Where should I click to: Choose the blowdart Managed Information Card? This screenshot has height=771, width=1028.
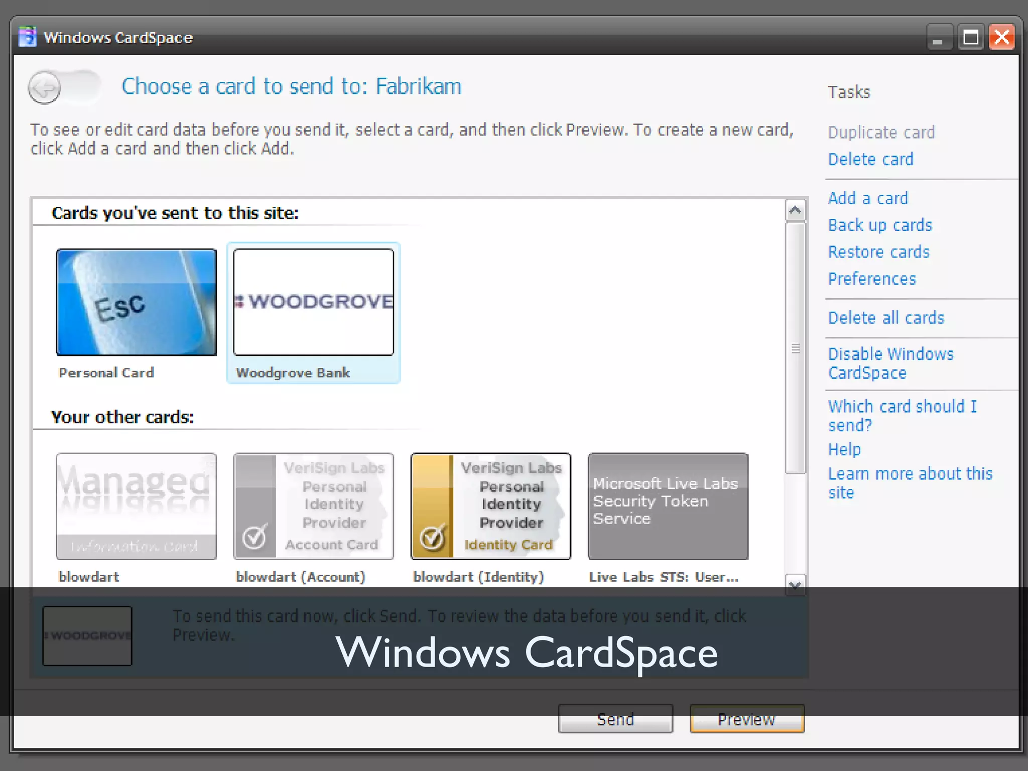[137, 506]
